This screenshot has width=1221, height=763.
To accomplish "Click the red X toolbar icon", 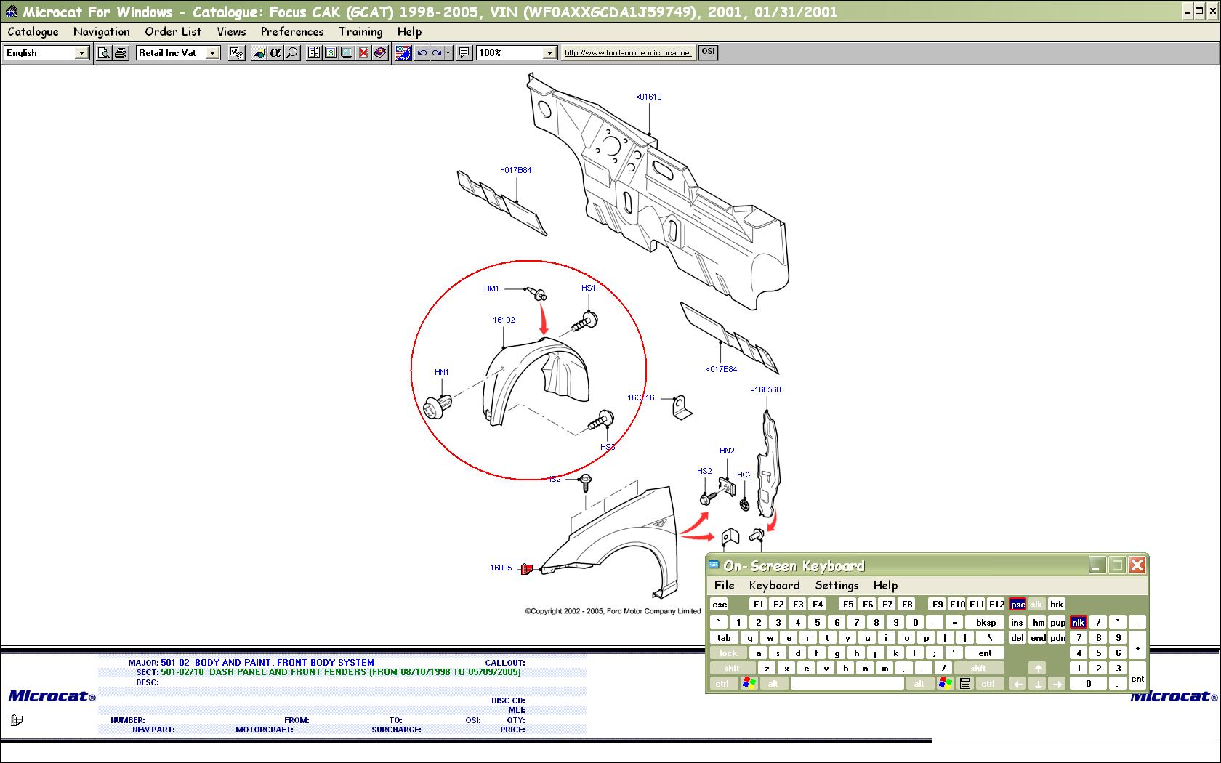I will [363, 53].
